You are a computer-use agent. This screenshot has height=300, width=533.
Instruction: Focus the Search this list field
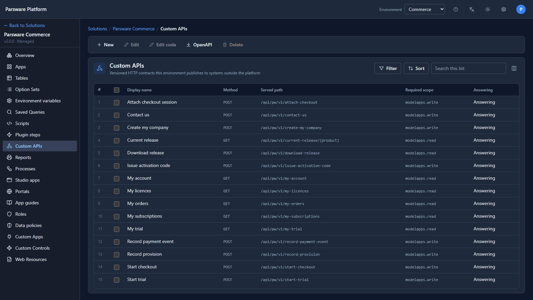(468, 68)
